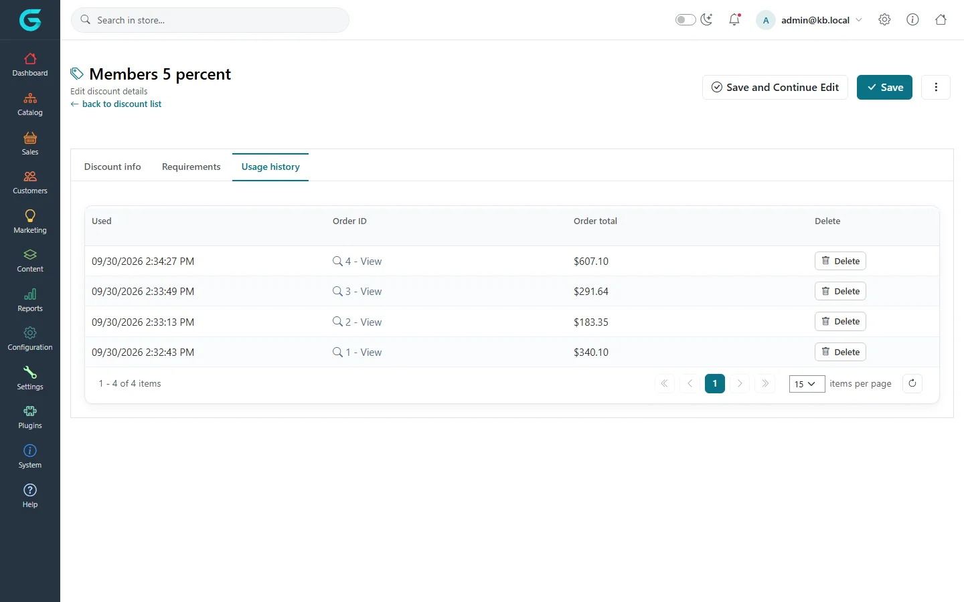Click the Save and Continue Edit button
Screen dimensions: 964x602
click(x=775, y=88)
